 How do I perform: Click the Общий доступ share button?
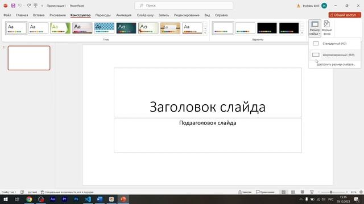pyautogui.click(x=343, y=15)
